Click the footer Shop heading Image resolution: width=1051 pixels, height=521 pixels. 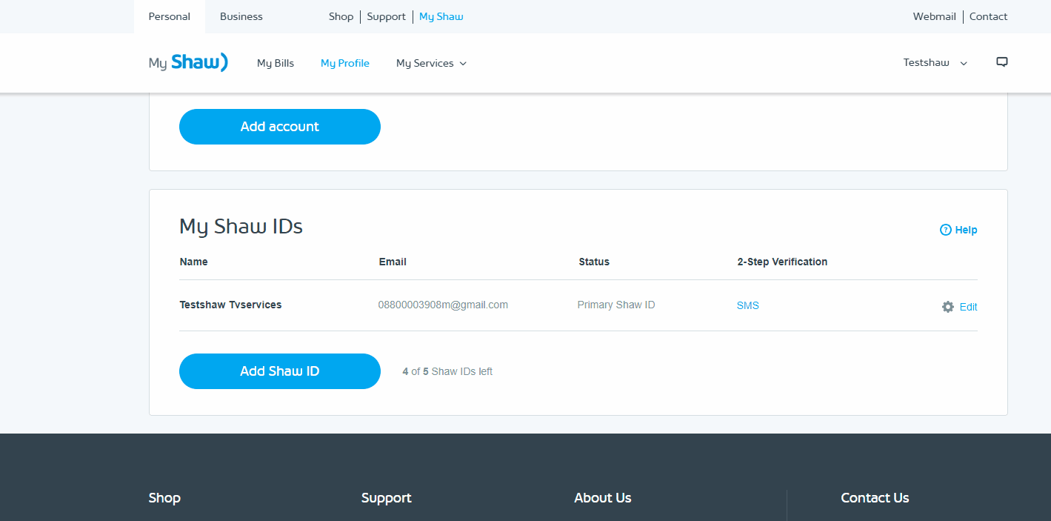click(164, 498)
